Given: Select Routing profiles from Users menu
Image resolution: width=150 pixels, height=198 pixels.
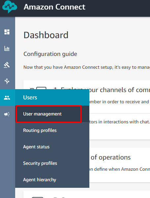Looking at the screenshot, I should (52, 130).
